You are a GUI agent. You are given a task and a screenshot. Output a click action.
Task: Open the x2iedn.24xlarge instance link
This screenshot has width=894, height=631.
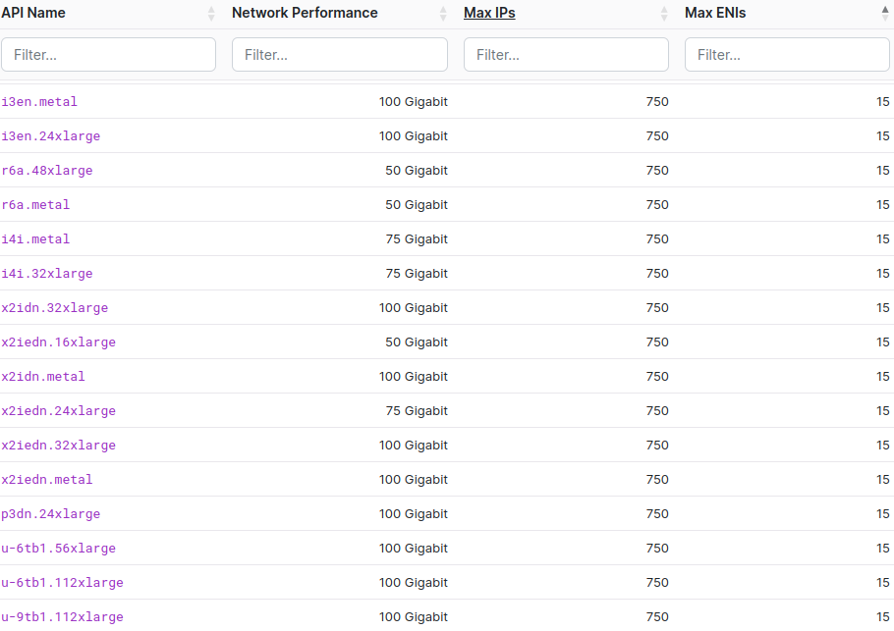coord(58,410)
